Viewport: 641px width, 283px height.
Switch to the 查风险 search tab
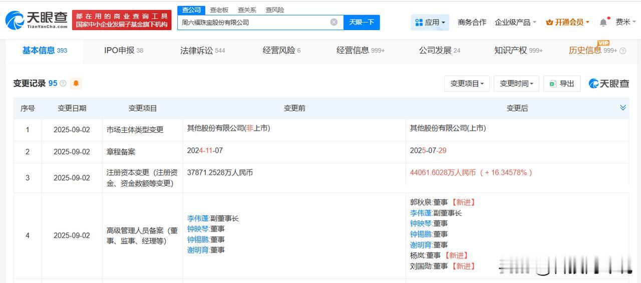(274, 10)
